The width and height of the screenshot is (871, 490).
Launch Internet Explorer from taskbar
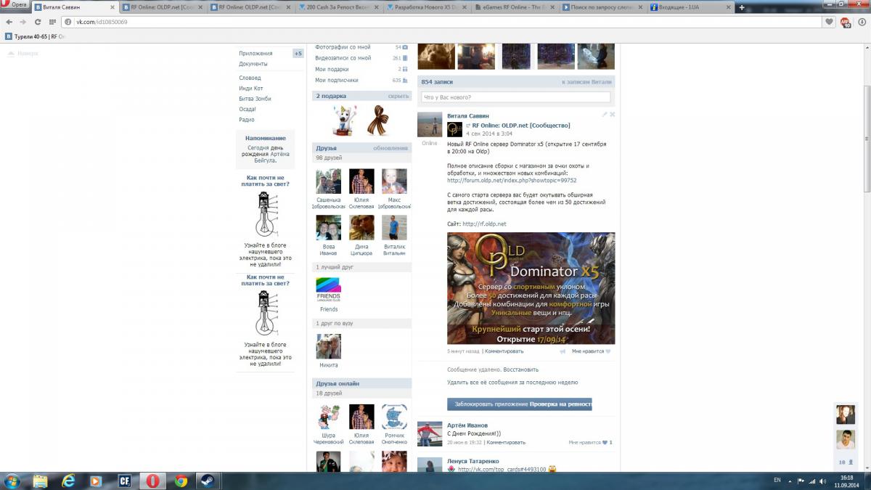click(68, 481)
